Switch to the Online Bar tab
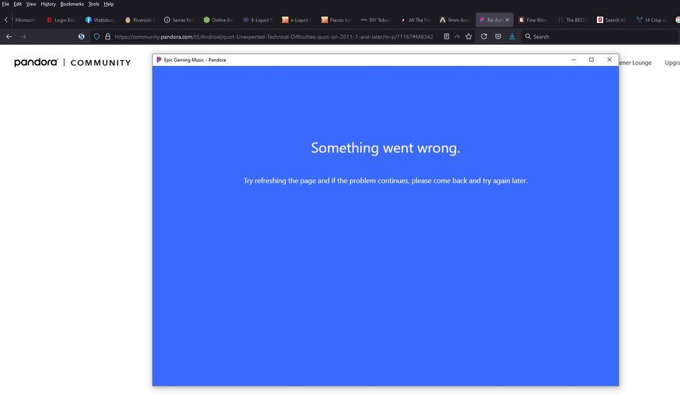Viewport: 680px width, 399px height. (x=218, y=20)
